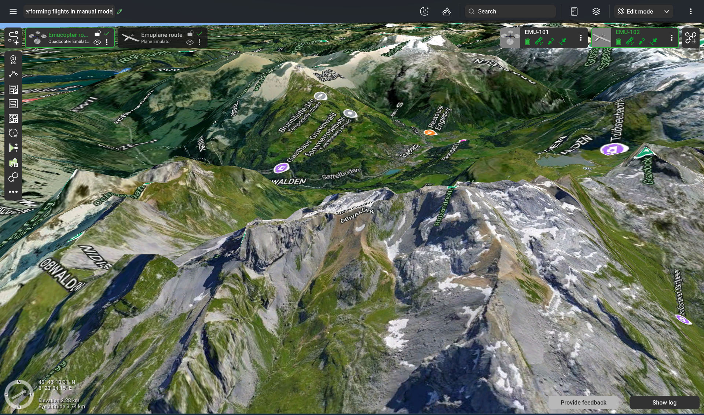The height and width of the screenshot is (415, 704).
Task: Select the area scan tool
Action: click(13, 104)
